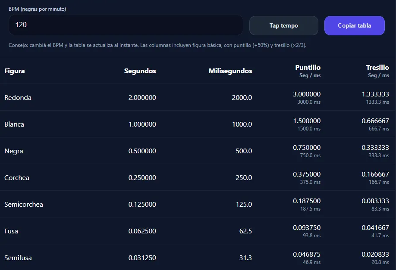Select Blanca puntillo value 1.500000
396x270 pixels.
click(307, 121)
